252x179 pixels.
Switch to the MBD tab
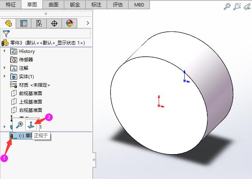coord(139,5)
